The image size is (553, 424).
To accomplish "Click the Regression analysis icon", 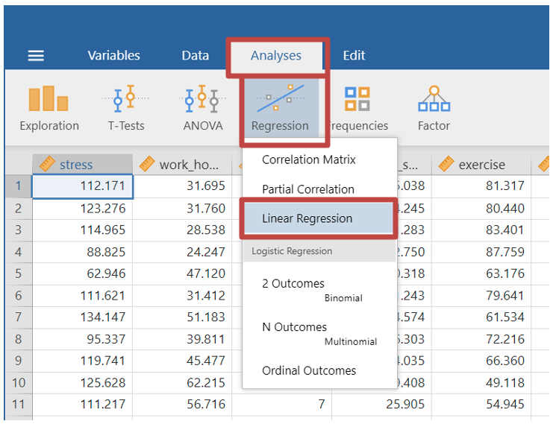I will pos(280,108).
